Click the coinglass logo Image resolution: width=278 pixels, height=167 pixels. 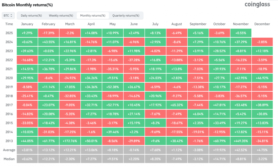click(x=257, y=4)
